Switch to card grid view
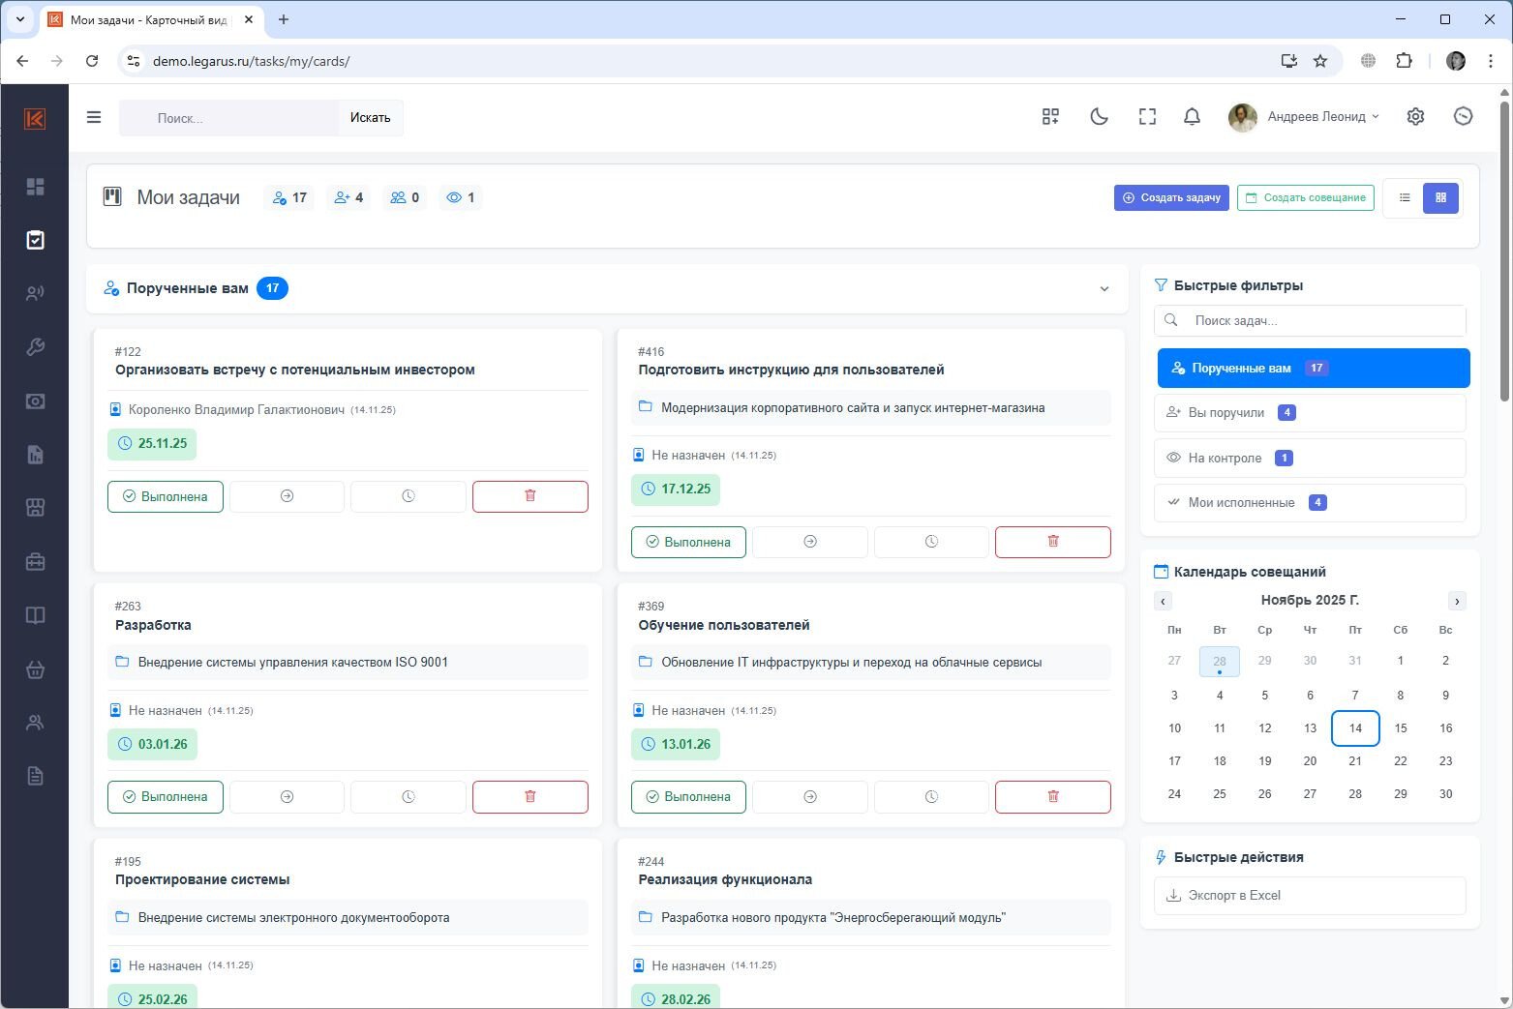Viewport: 1513px width, 1009px height. (x=1440, y=197)
